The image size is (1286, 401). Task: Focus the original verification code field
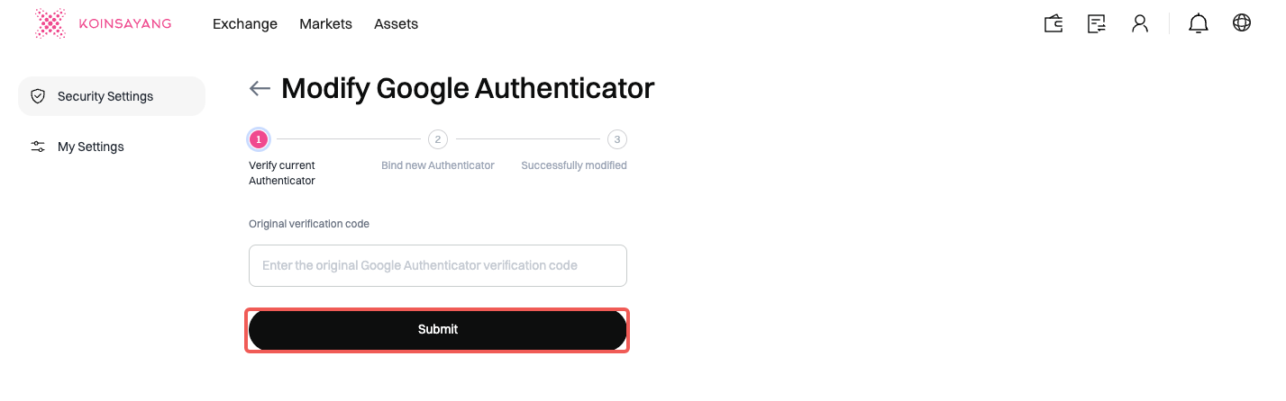click(437, 266)
